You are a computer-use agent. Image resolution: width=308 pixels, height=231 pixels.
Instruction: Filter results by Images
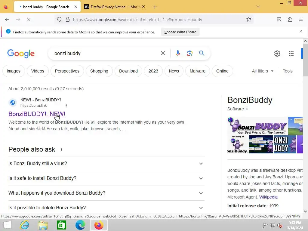tap(14, 71)
